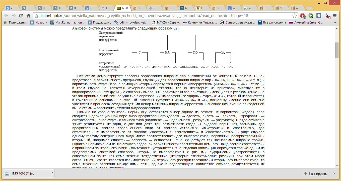
Task: Open the red ad-blocker extension icon
Action: click(303, 16)
